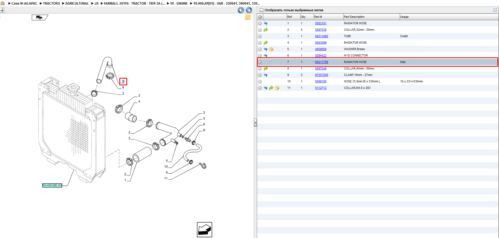Sort by Usage column header
This screenshot has height=238, width=499.
[449, 17]
